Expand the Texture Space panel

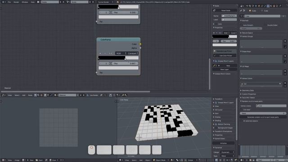[247, 33]
